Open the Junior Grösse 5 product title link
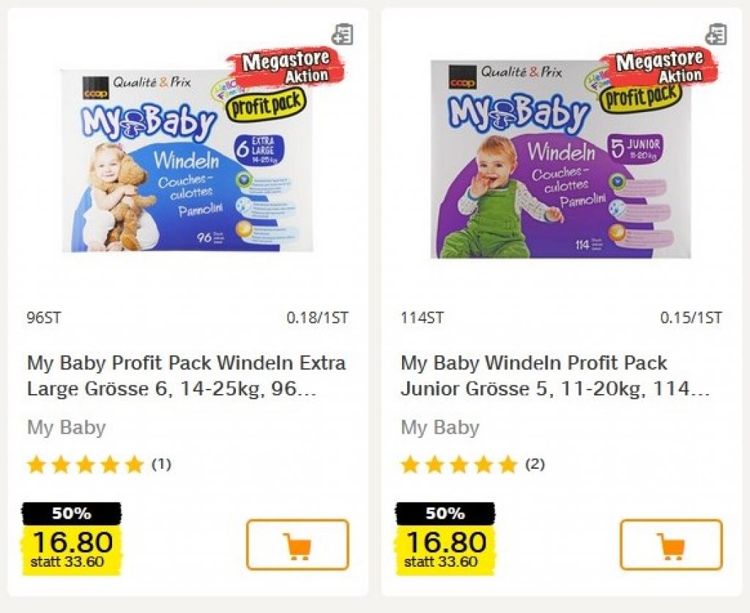This screenshot has height=613, width=750. tap(554, 375)
